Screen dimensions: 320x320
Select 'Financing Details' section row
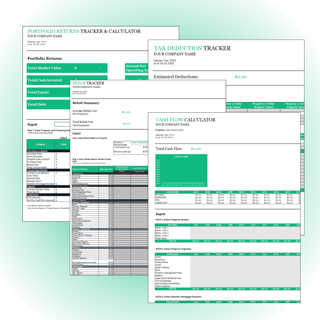tap(48, 170)
